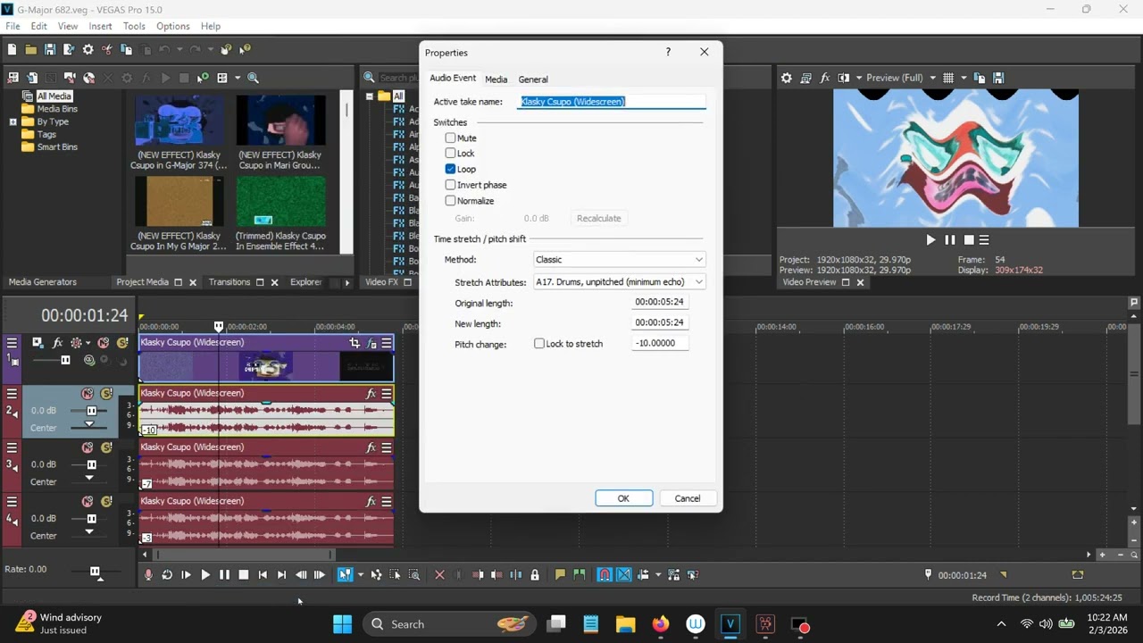Open Video Preview project settings gear

[x=786, y=78]
